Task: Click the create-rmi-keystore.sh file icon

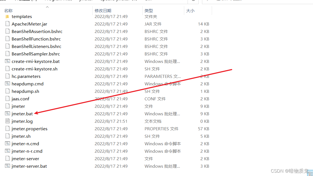Action: 7,69
